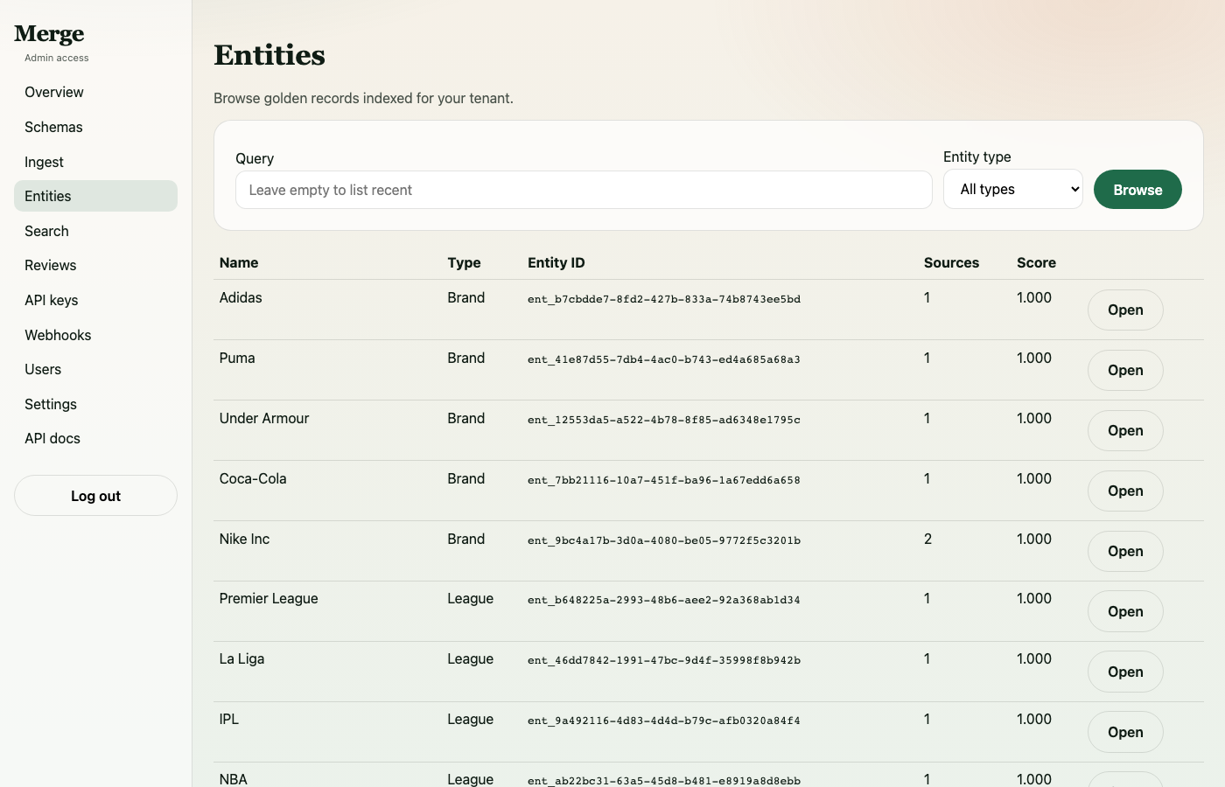Select entity ID ent_7bb21116 for Coca-Cola
Screen dimensions: 1225x787
pos(664,480)
